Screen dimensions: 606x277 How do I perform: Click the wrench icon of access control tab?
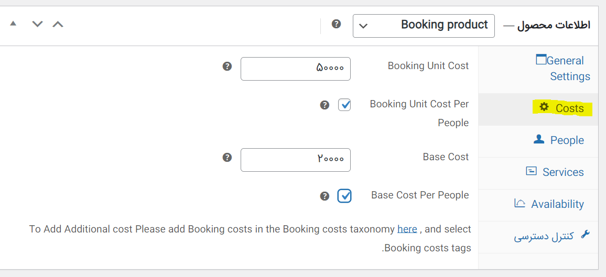[x=586, y=235]
